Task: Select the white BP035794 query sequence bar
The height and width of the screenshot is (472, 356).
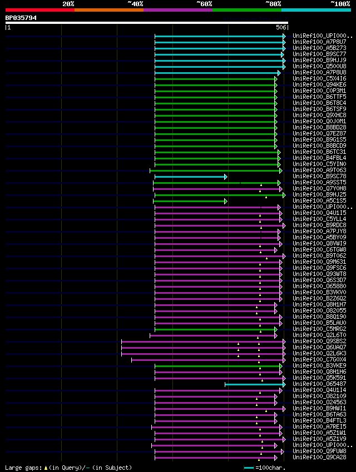Action: tap(147, 23)
